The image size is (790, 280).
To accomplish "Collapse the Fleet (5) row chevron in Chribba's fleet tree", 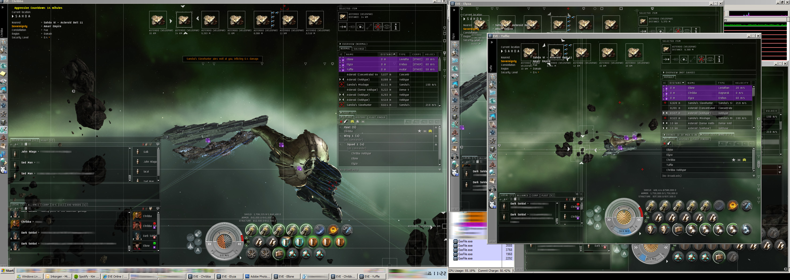I will tap(436, 127).
